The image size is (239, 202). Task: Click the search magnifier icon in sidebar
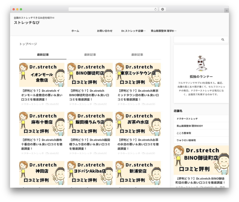pos(223,40)
